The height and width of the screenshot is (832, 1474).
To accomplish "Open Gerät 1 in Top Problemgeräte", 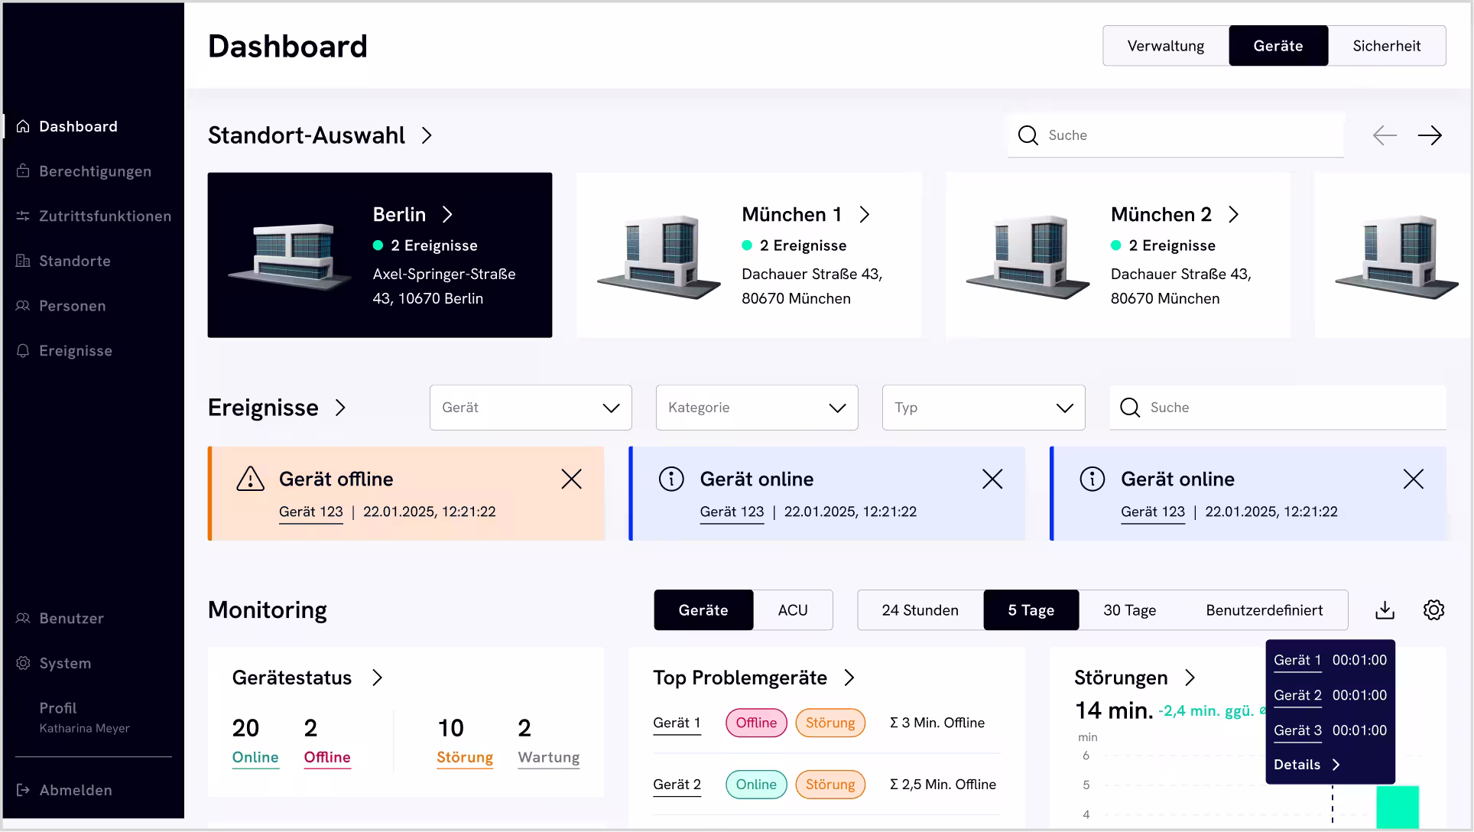I will click(x=677, y=723).
